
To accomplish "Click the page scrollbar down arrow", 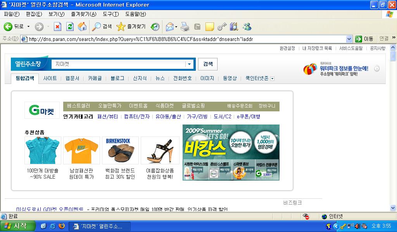I will [x=393, y=208].
